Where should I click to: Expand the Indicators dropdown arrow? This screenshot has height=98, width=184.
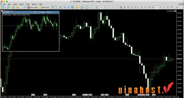coord(79,7)
